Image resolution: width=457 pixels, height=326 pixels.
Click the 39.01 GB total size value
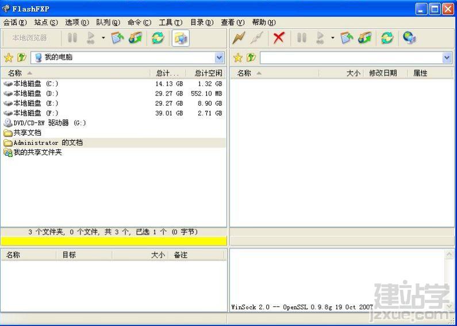point(169,113)
